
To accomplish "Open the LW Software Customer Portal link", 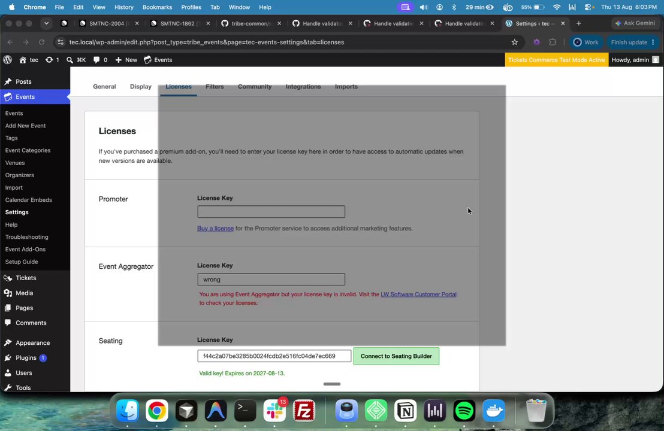I will pyautogui.click(x=418, y=295).
